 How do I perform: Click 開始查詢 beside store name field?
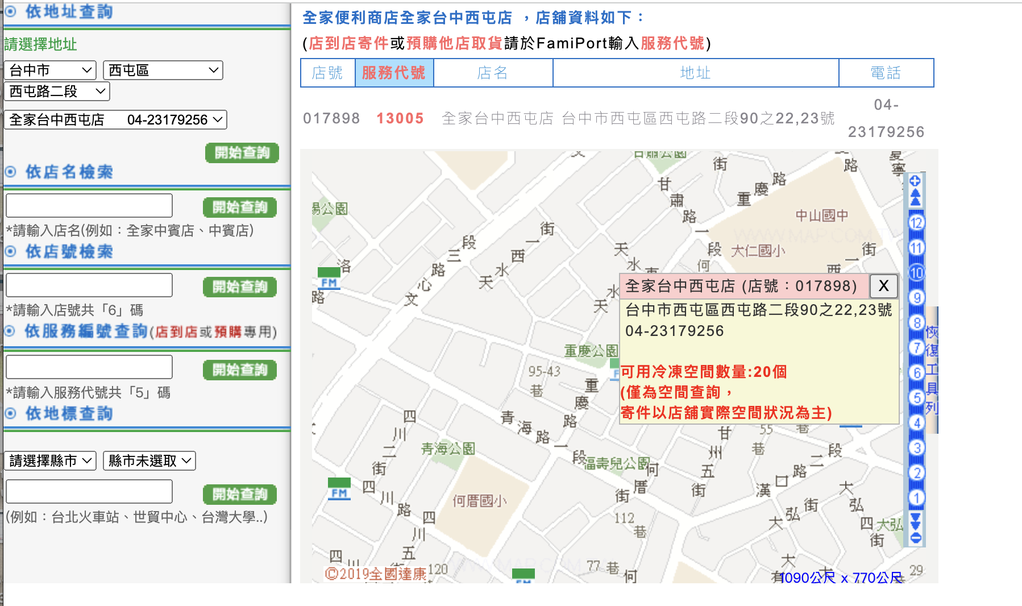pos(240,207)
